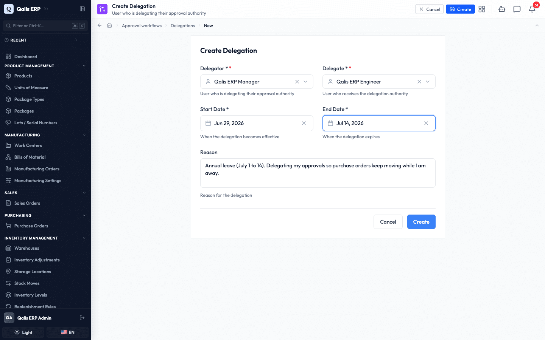
Task: Collapse the Manufacturing section
Action: click(x=84, y=135)
